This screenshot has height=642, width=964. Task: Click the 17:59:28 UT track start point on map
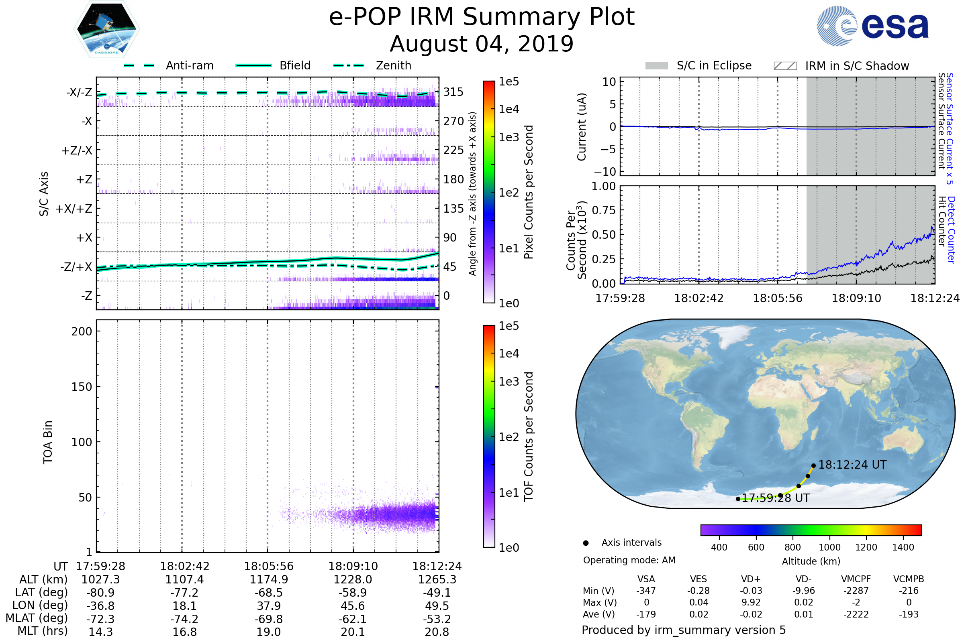click(x=738, y=499)
